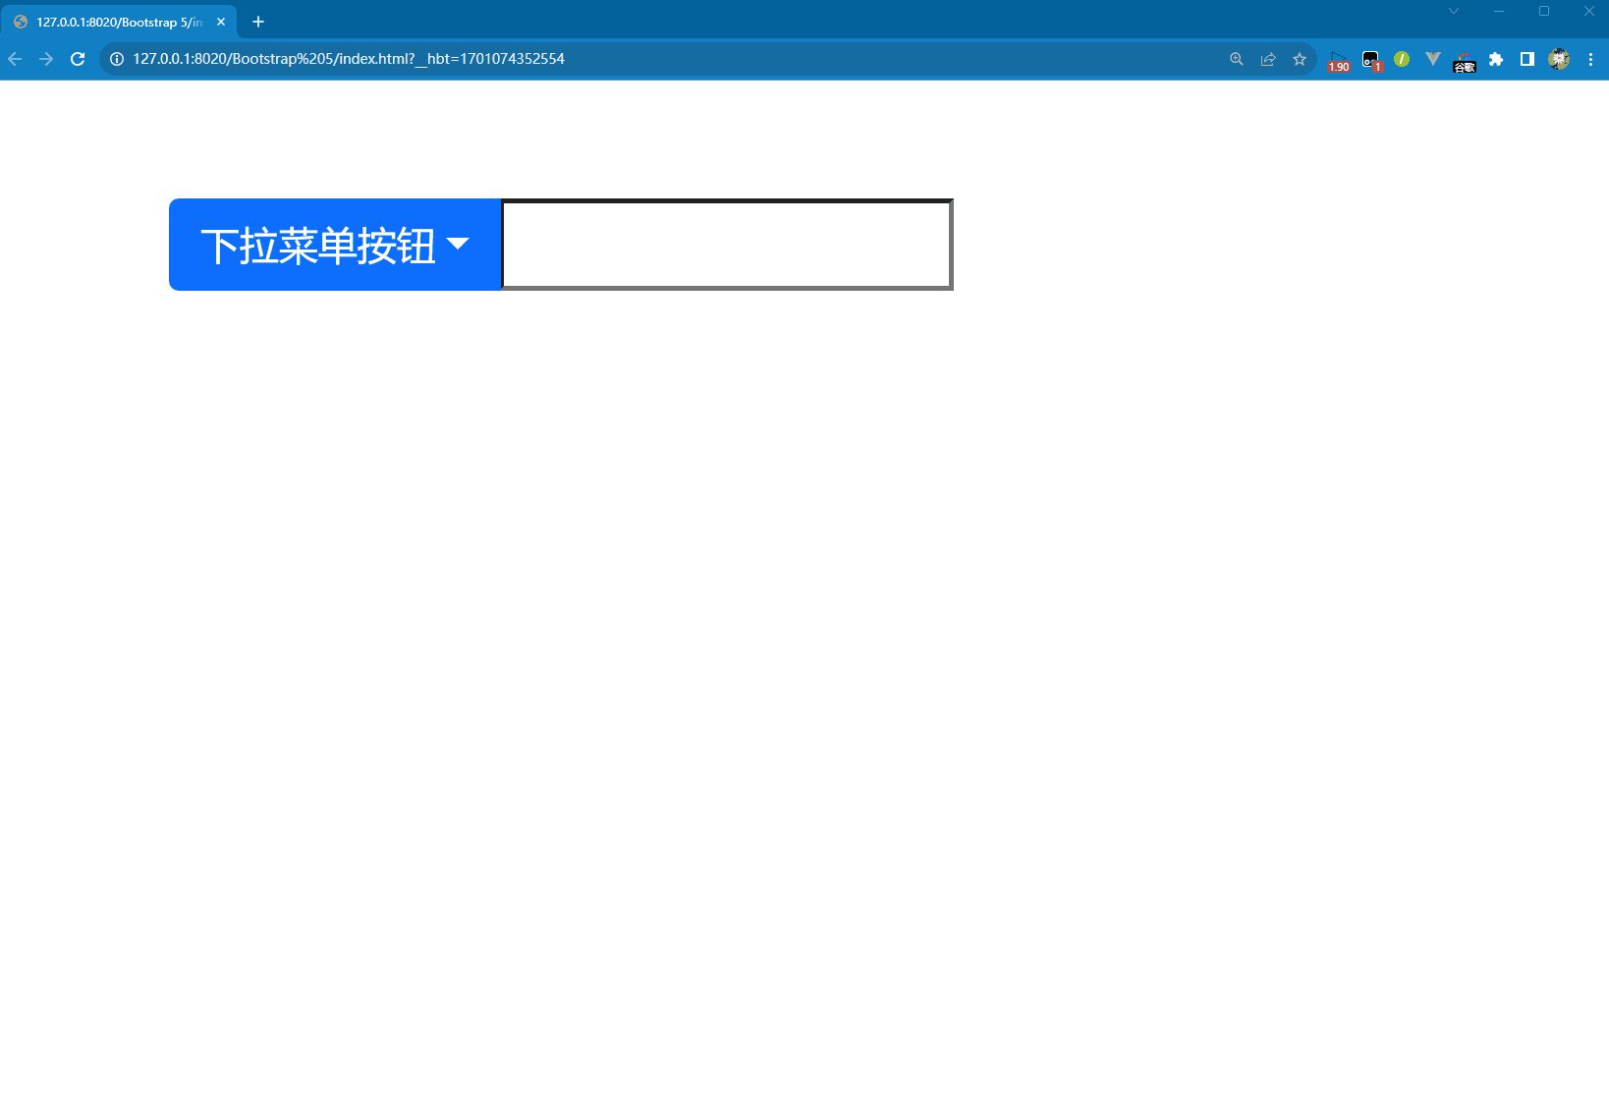
Task: Click the caret arrow on the blue button
Action: coord(459,246)
